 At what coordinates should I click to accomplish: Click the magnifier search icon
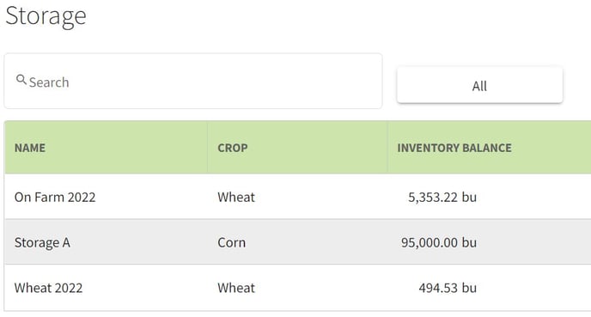pyautogui.click(x=21, y=80)
